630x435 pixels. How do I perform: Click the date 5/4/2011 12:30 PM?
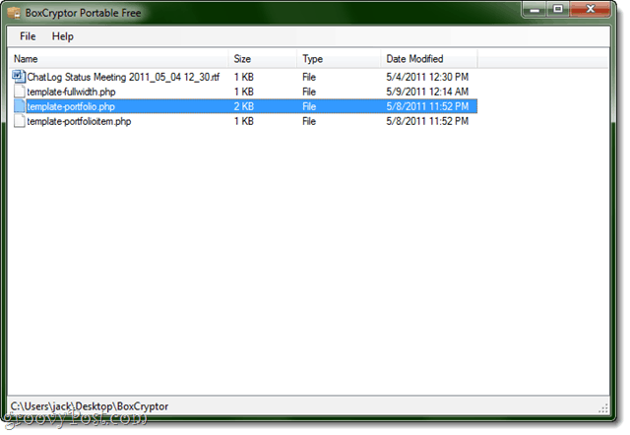[x=427, y=77]
